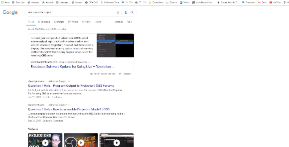Expand the More search categories menu
This screenshot has width=289, height=147.
(x=98, y=22)
